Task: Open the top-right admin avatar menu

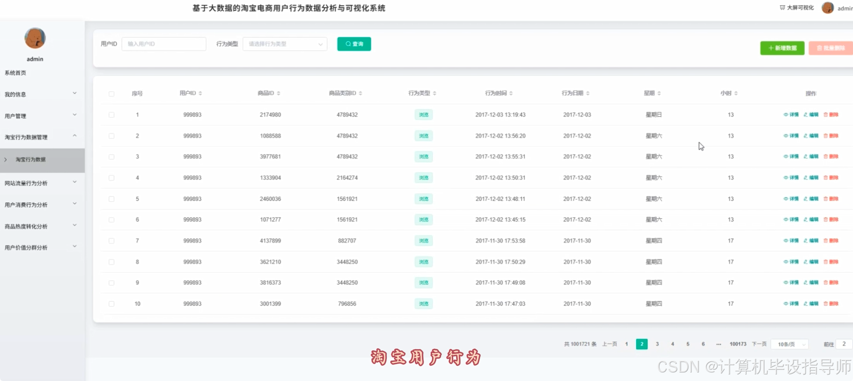Action: (x=827, y=8)
